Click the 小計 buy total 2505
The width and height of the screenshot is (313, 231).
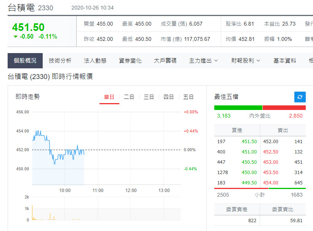tap(223, 195)
